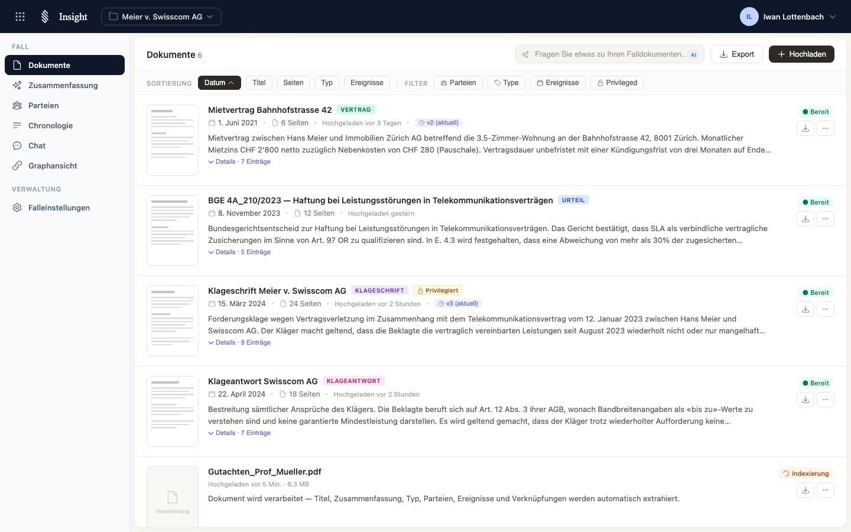Open the Type filter

[x=506, y=83]
